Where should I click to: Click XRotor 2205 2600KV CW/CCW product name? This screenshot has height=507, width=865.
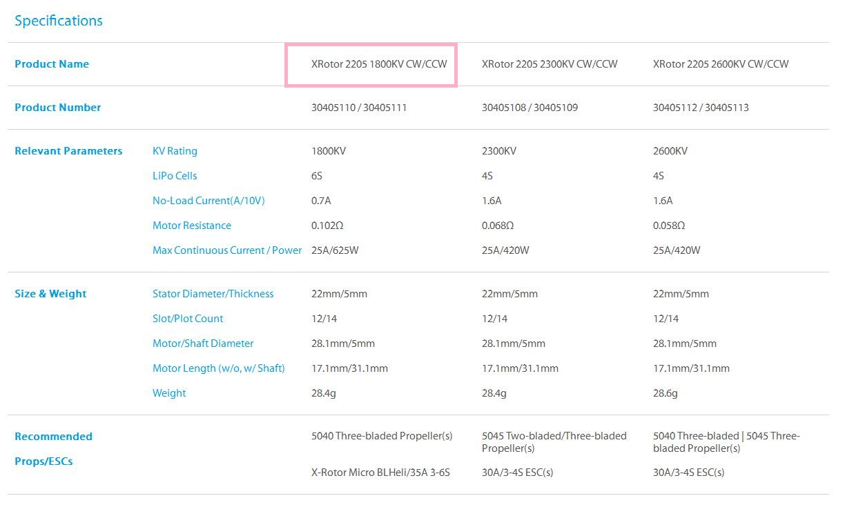point(721,64)
